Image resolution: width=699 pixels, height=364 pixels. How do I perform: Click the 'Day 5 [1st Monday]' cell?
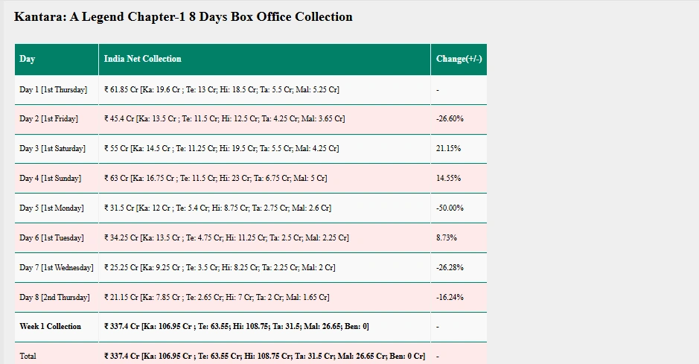pos(51,208)
